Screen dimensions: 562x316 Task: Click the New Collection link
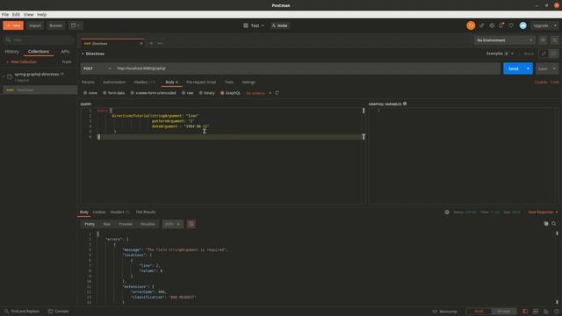[21, 62]
